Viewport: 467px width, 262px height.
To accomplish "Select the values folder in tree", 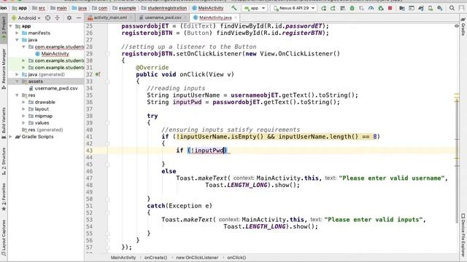I will pos(42,123).
